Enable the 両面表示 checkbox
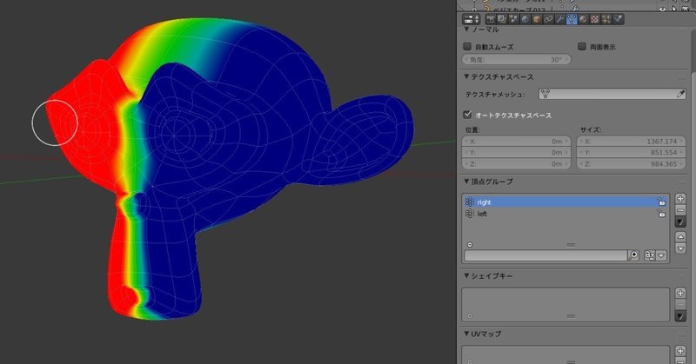Image resolution: width=696 pixels, height=364 pixels. tap(582, 46)
